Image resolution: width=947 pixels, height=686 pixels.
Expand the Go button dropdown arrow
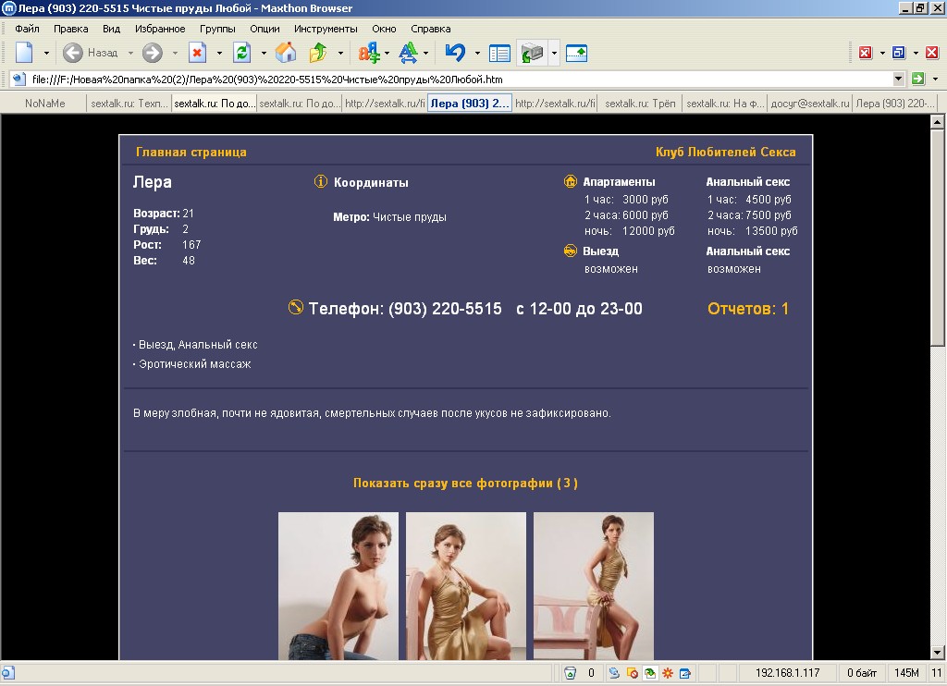935,80
